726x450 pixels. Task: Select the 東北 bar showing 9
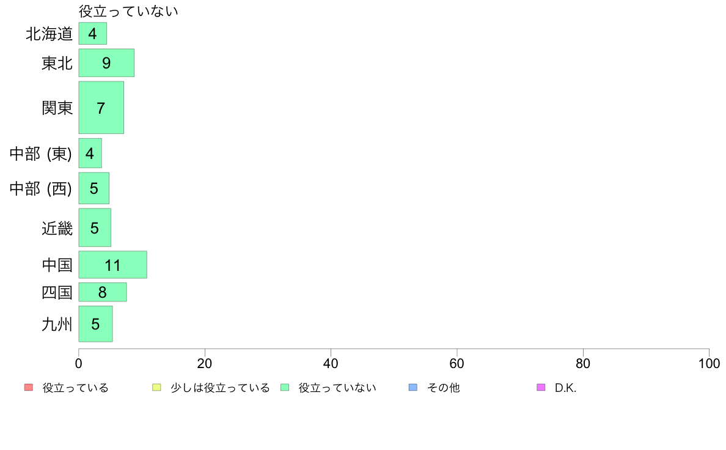(x=106, y=62)
